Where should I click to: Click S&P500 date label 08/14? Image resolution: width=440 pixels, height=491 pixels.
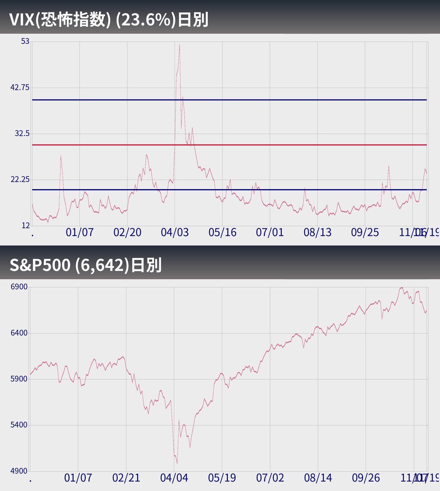(x=318, y=478)
